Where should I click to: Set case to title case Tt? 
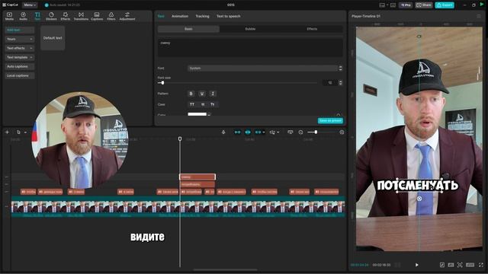213,104
